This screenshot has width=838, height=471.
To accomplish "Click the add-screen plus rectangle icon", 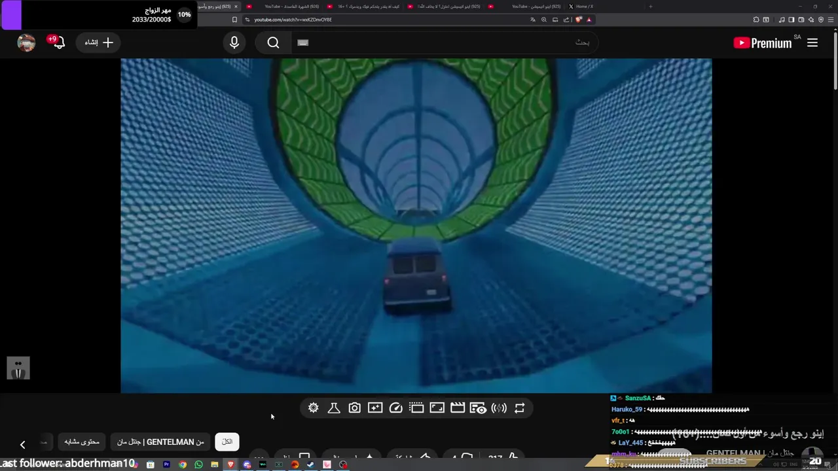I will tap(375, 408).
